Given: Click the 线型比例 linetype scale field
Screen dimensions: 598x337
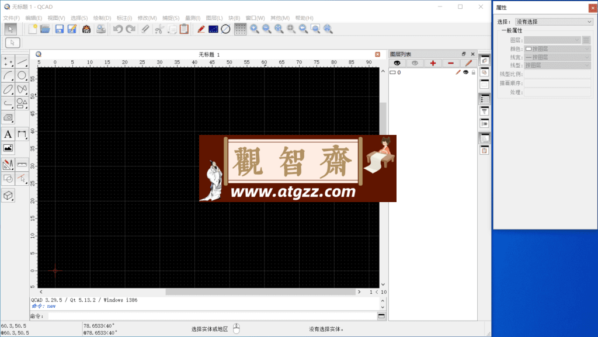Looking at the screenshot, I should click(557, 74).
